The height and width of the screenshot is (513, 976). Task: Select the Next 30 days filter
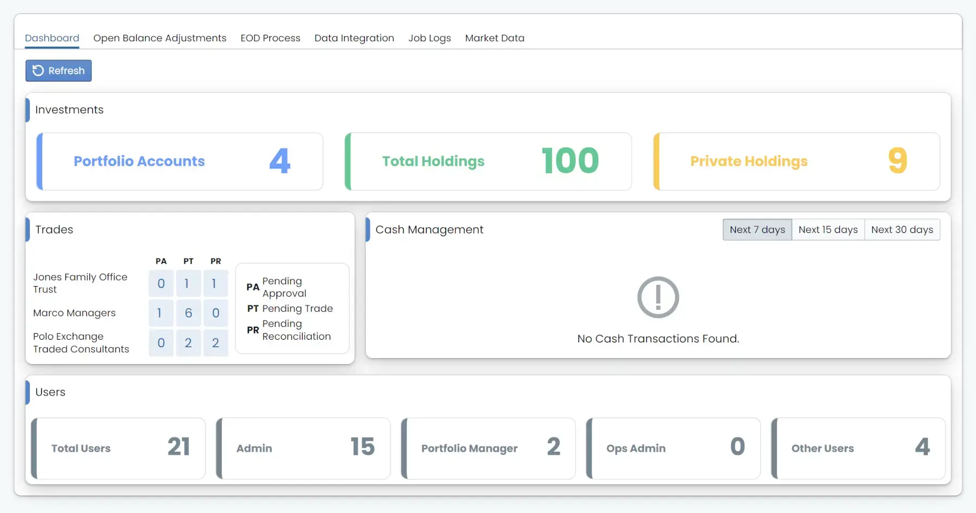[x=902, y=230]
